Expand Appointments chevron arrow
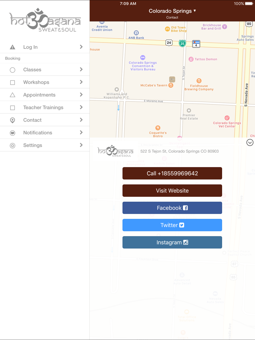This screenshot has height=340, width=255. (x=81, y=95)
